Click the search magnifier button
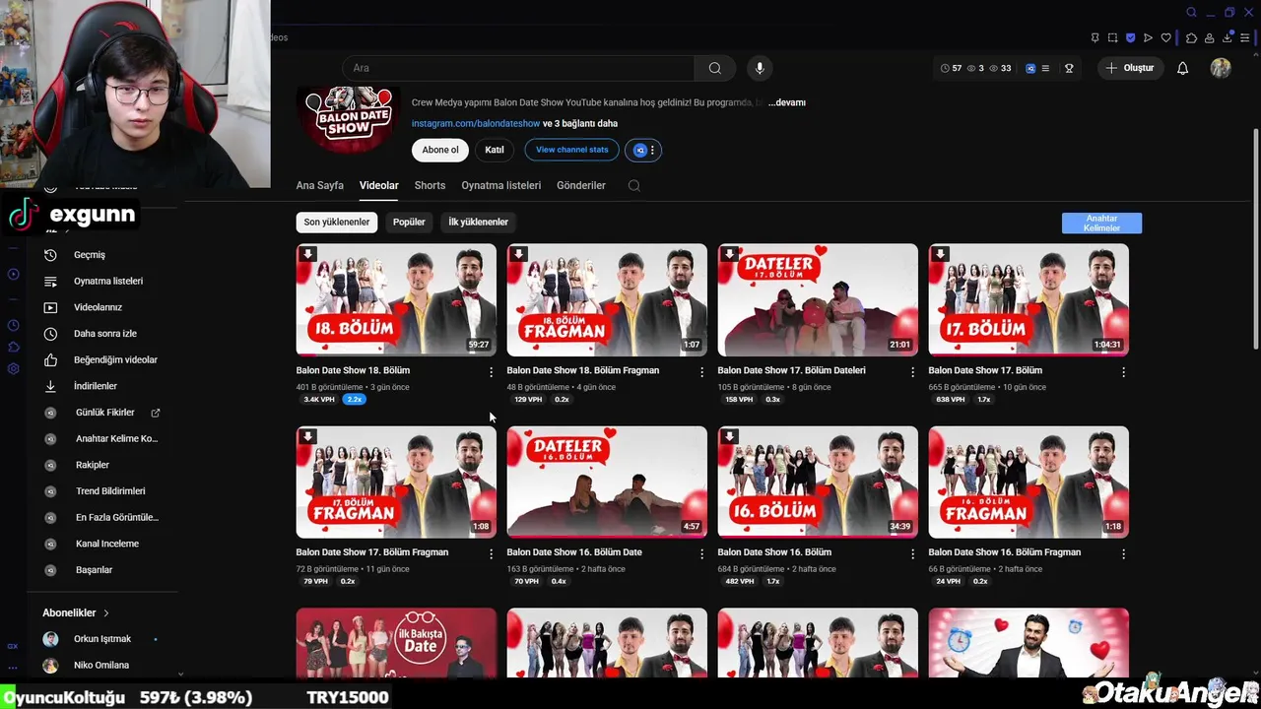Screen dimensions: 1261x709 point(715,68)
